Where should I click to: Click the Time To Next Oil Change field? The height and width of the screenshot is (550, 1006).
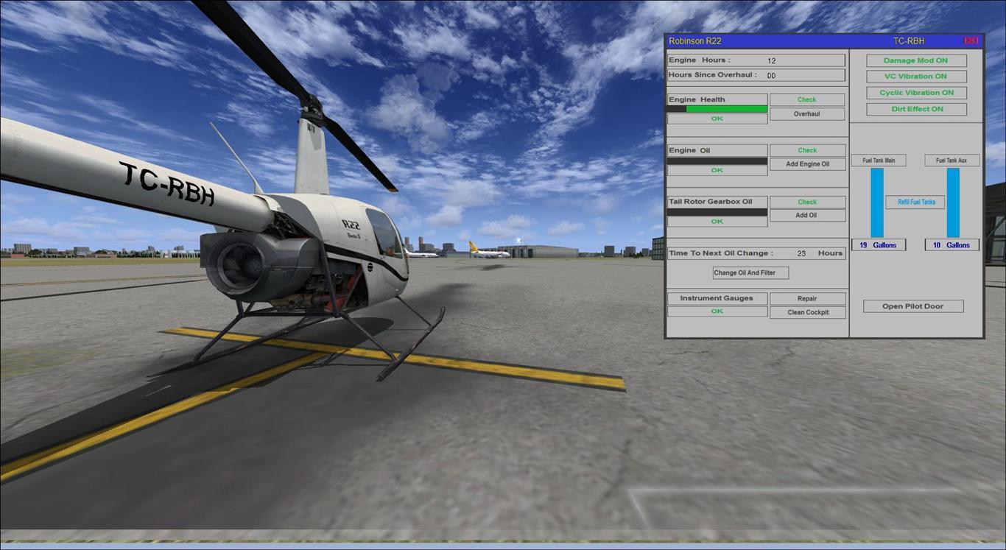click(x=756, y=253)
